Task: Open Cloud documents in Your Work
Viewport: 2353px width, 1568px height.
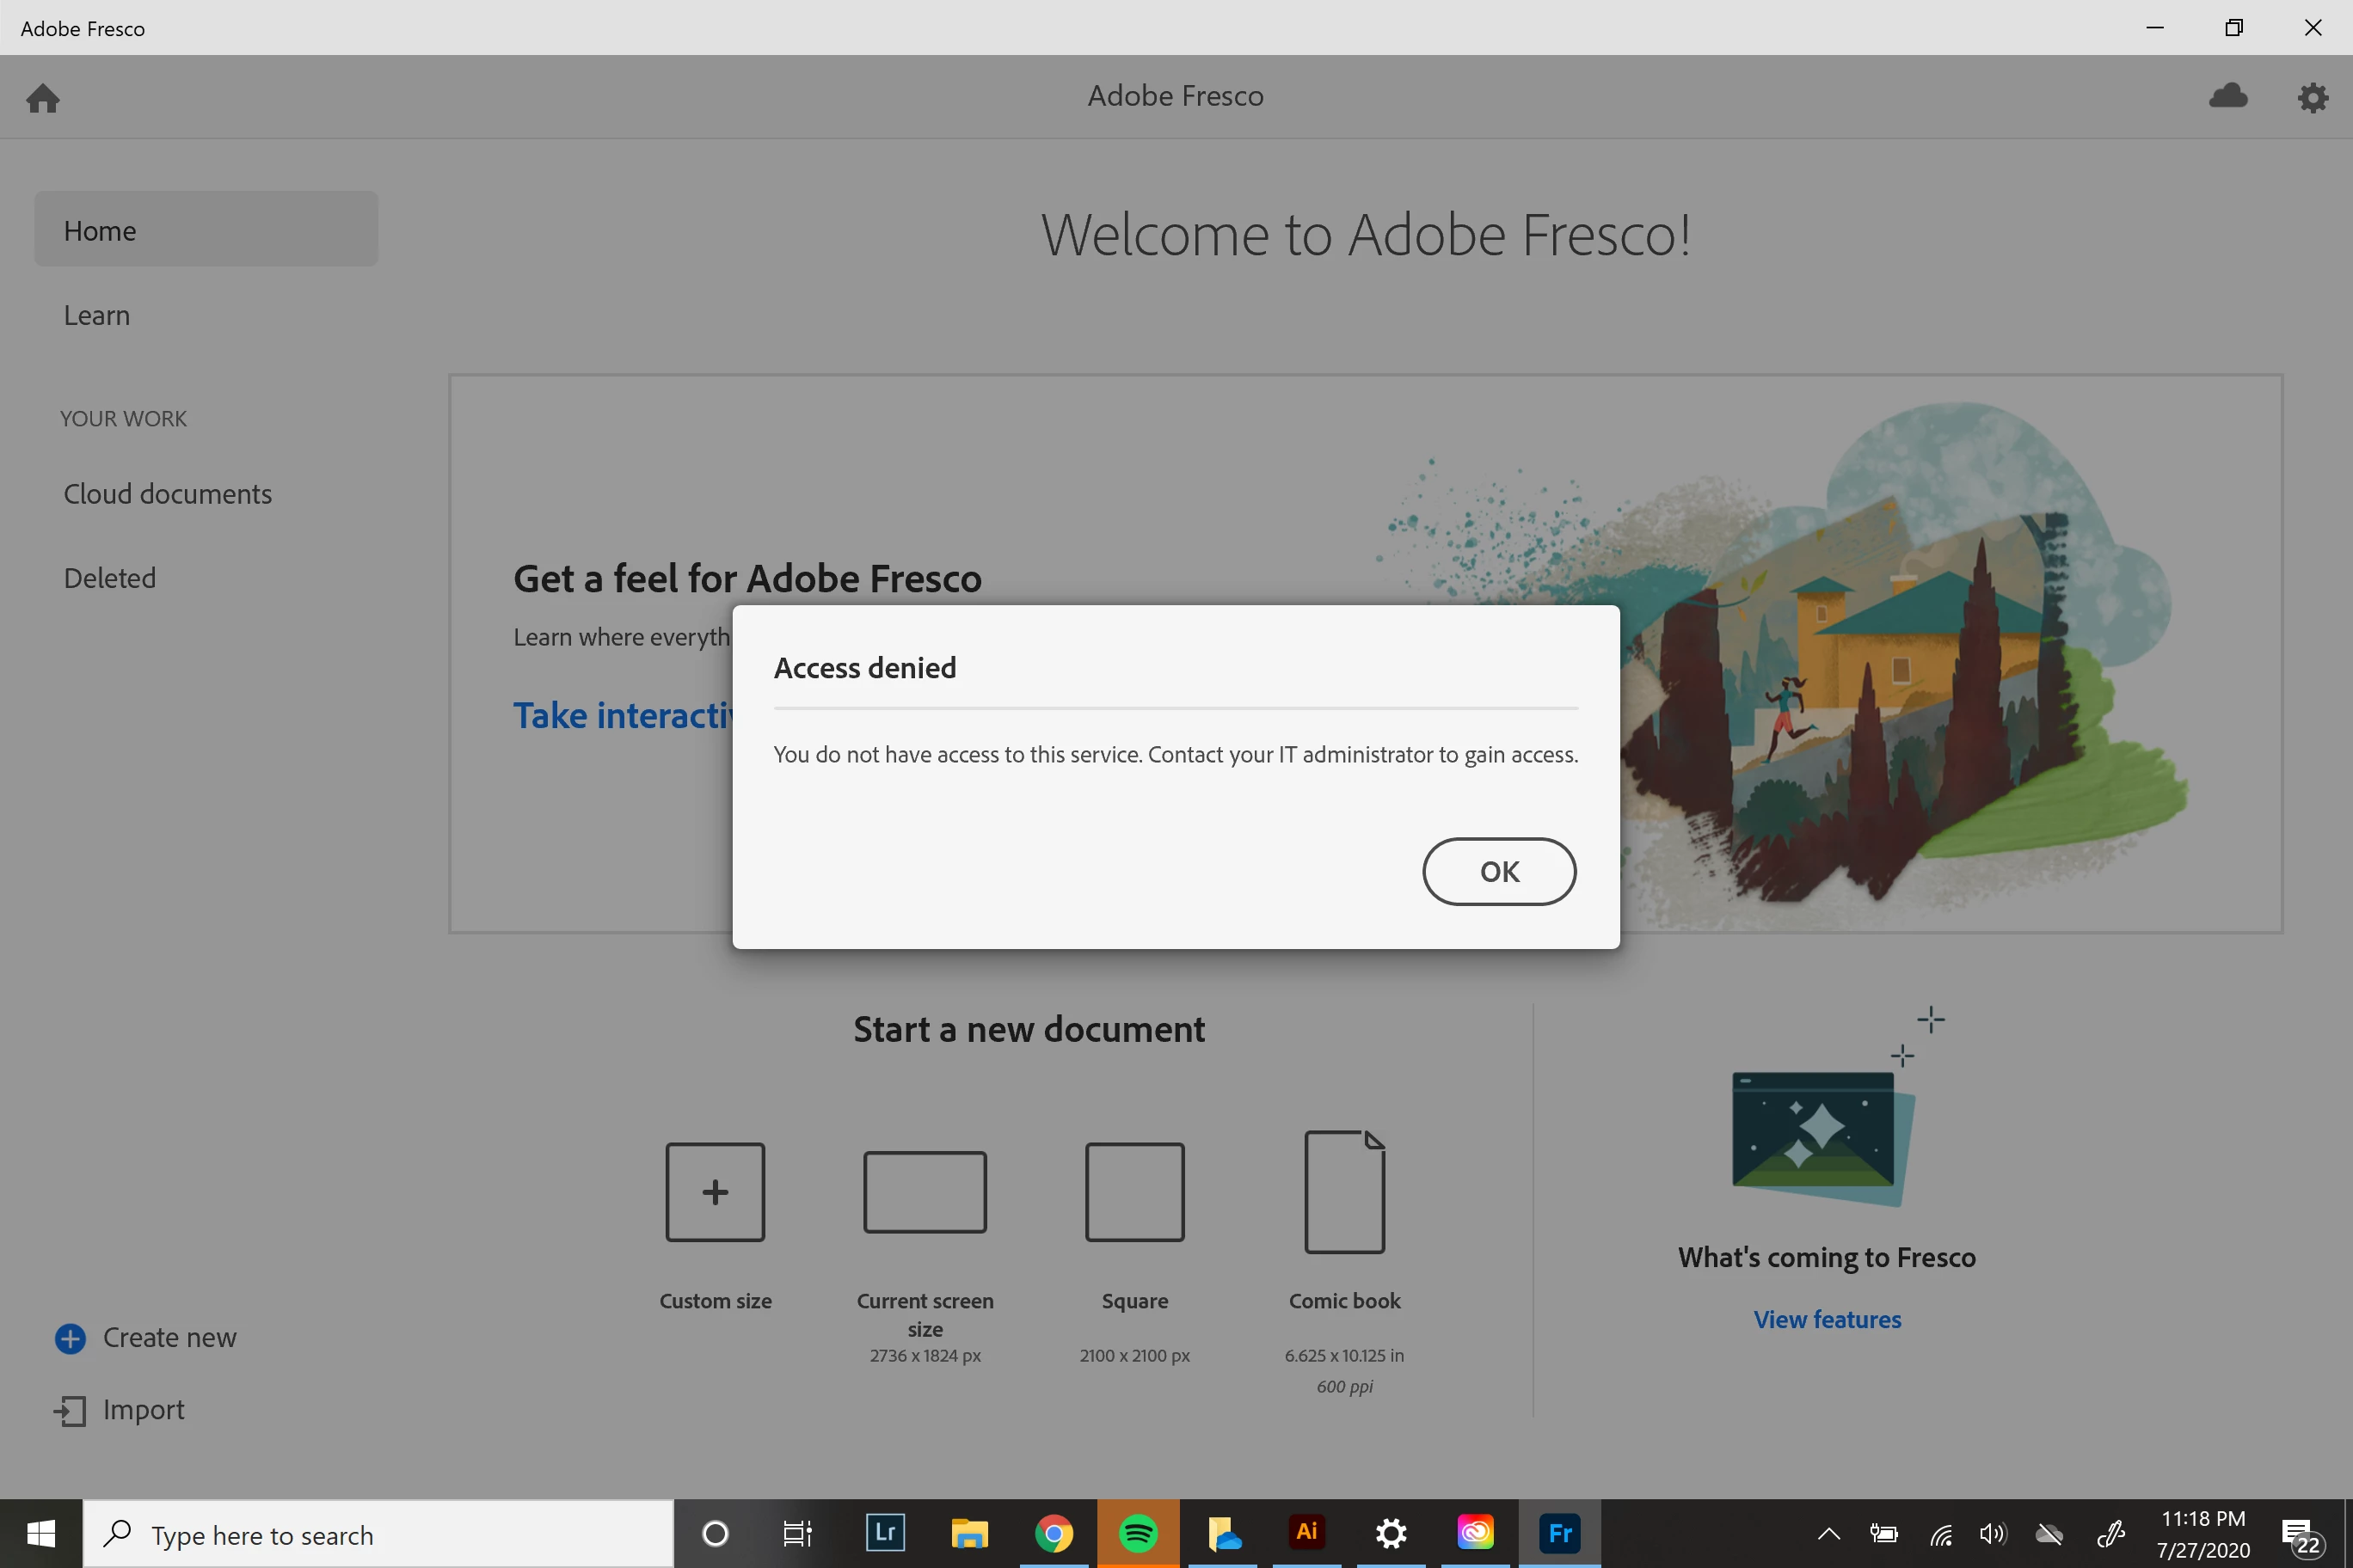Action: tap(167, 494)
